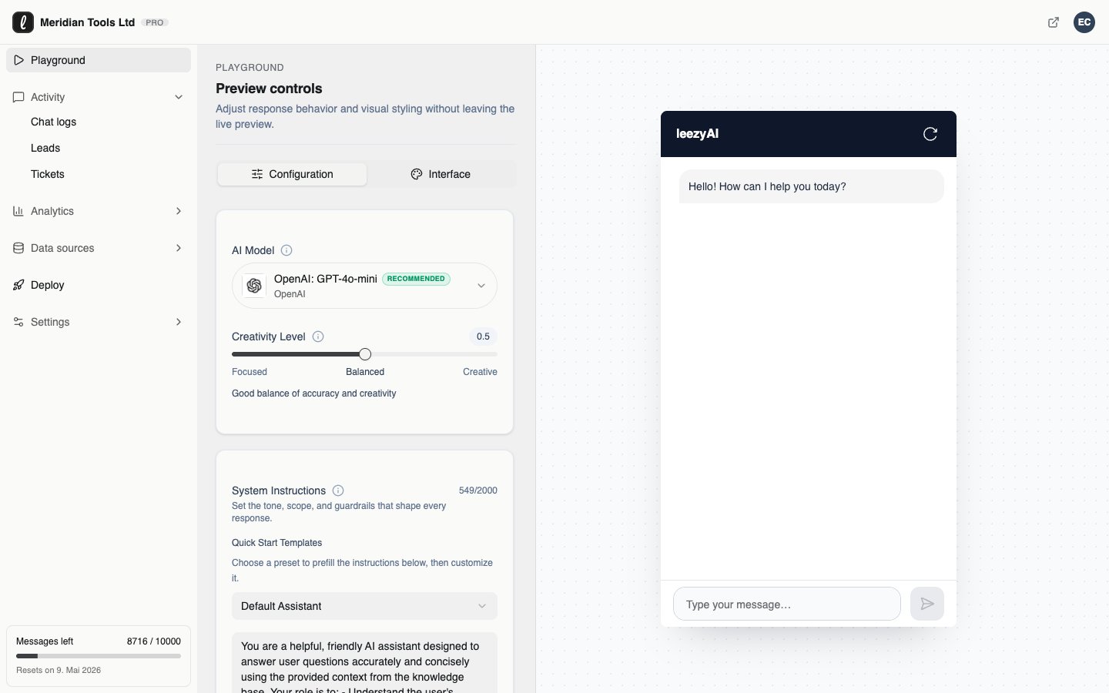
Task: Open the Default Assistant template dropdown
Action: pos(364,606)
